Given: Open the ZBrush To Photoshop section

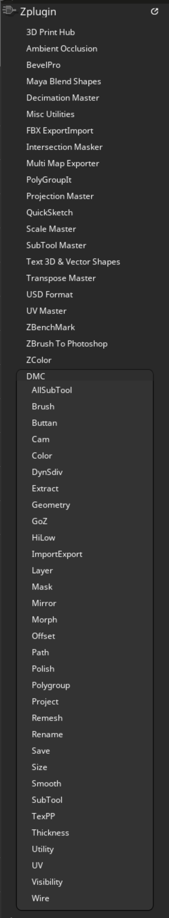Looking at the screenshot, I should [x=67, y=344].
